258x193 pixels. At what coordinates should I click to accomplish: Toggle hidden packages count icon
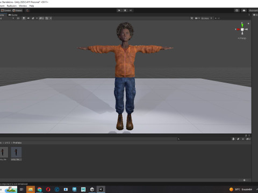pos(248,139)
